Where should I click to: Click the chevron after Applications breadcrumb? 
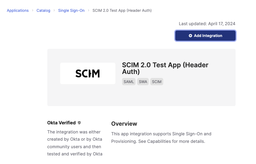coord(33,10)
